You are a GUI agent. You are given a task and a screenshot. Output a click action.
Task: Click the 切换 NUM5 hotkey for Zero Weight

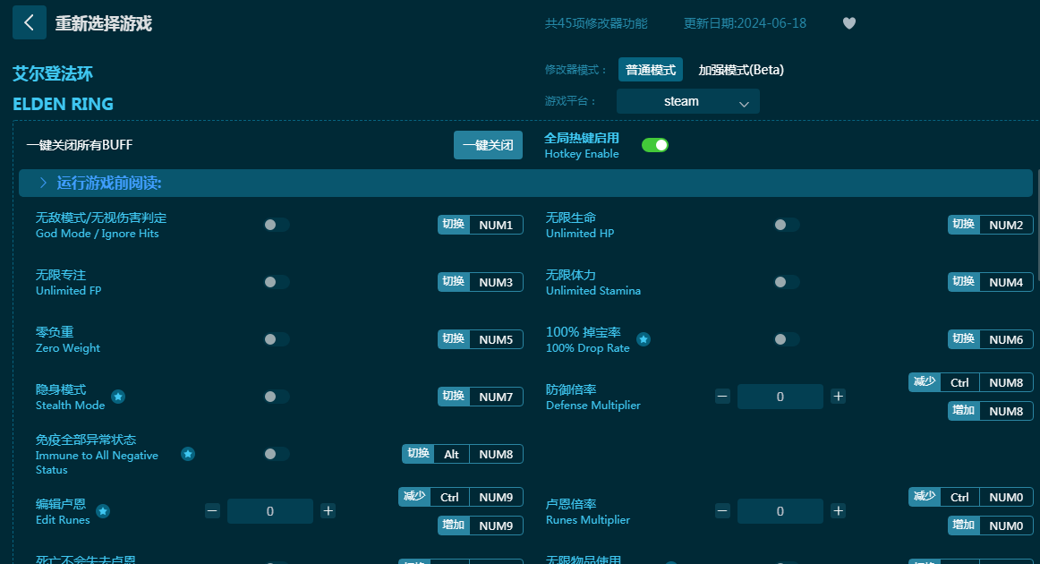point(481,339)
